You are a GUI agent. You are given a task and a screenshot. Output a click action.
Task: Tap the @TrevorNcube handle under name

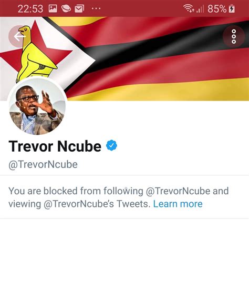coord(43,165)
